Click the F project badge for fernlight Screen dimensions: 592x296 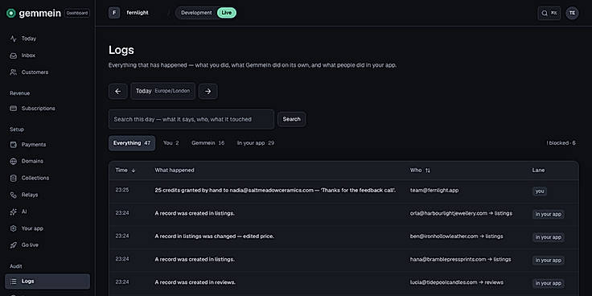[x=114, y=13]
